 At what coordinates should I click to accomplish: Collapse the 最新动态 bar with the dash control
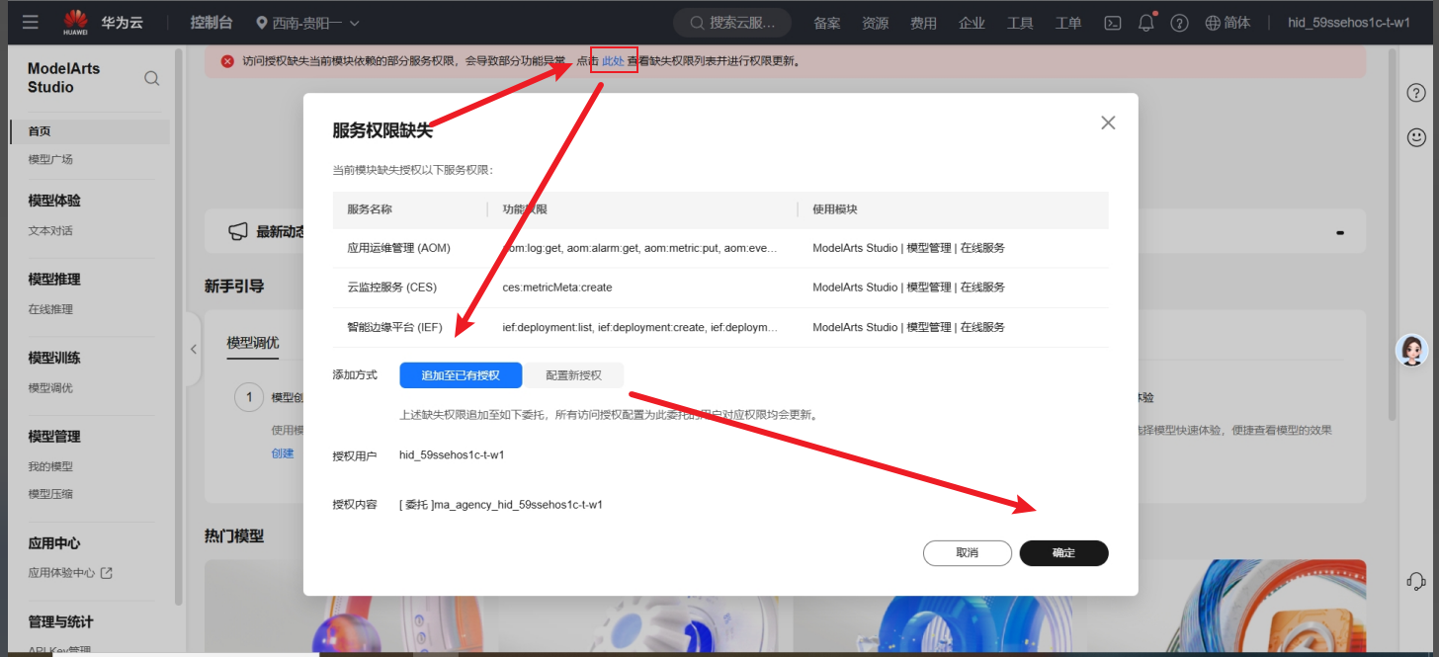(x=1340, y=233)
